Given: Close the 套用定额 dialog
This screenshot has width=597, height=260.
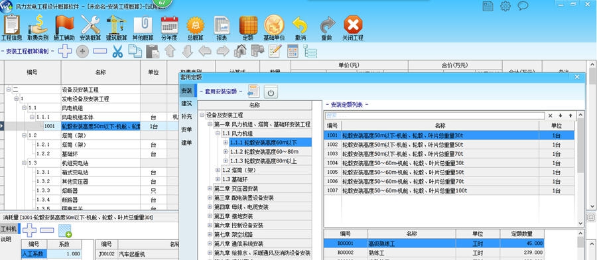Looking at the screenshot, I should point(577,77).
